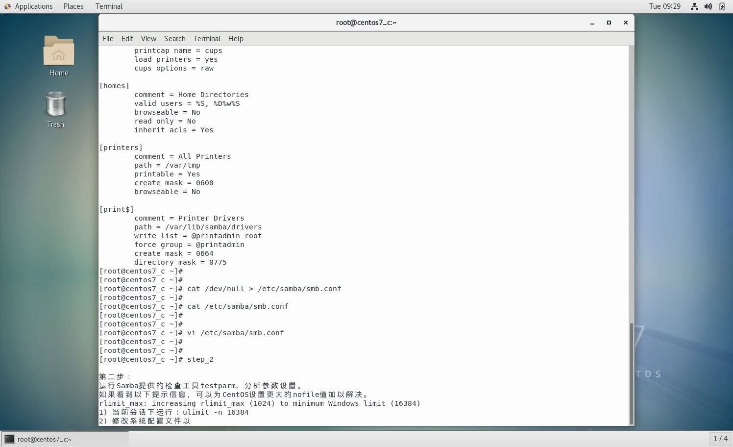Click the 'write list = @printadmin root' line
Image resolution: width=733 pixels, height=447 pixels.
point(198,236)
